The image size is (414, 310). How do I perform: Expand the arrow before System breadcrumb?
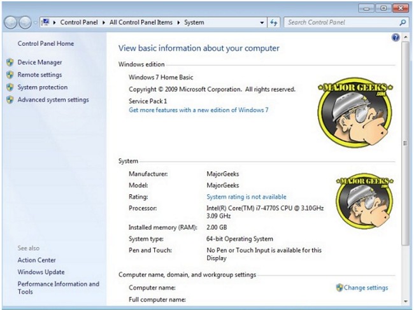pos(178,23)
